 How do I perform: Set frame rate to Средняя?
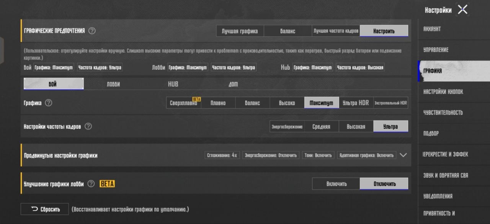(x=322, y=126)
